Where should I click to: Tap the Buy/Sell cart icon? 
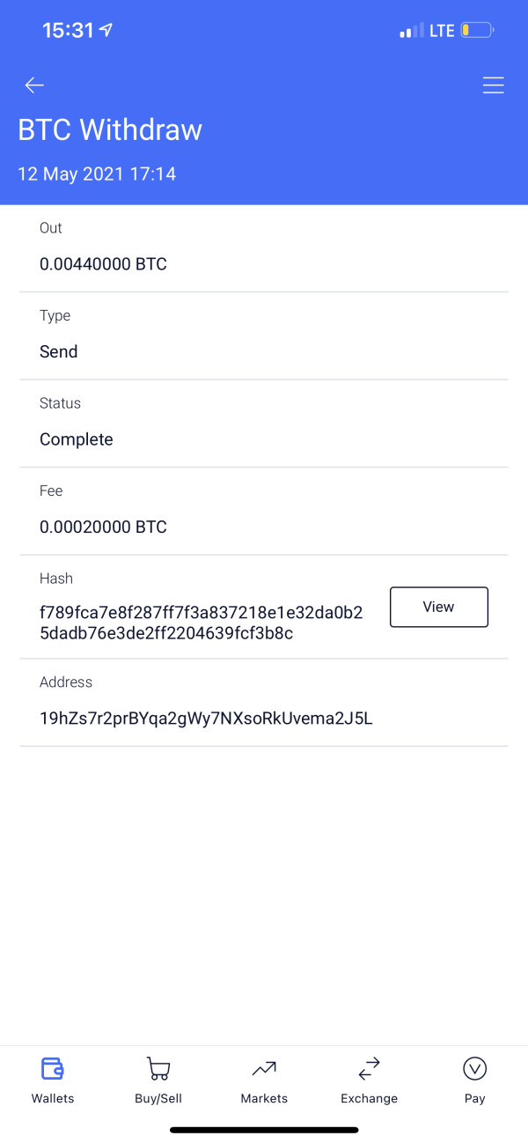pos(158,1069)
